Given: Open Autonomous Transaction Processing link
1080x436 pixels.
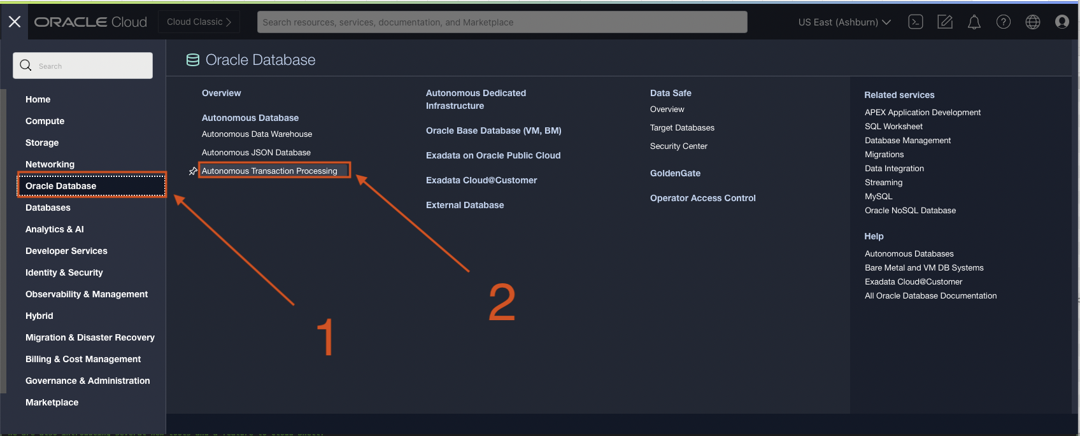Looking at the screenshot, I should (x=269, y=171).
